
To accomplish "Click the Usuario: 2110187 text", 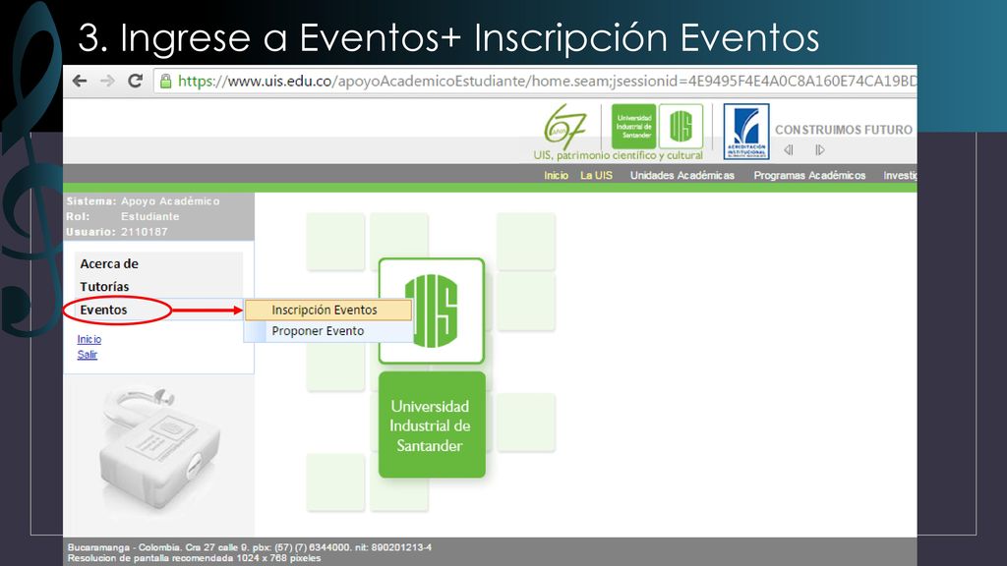I will [117, 232].
